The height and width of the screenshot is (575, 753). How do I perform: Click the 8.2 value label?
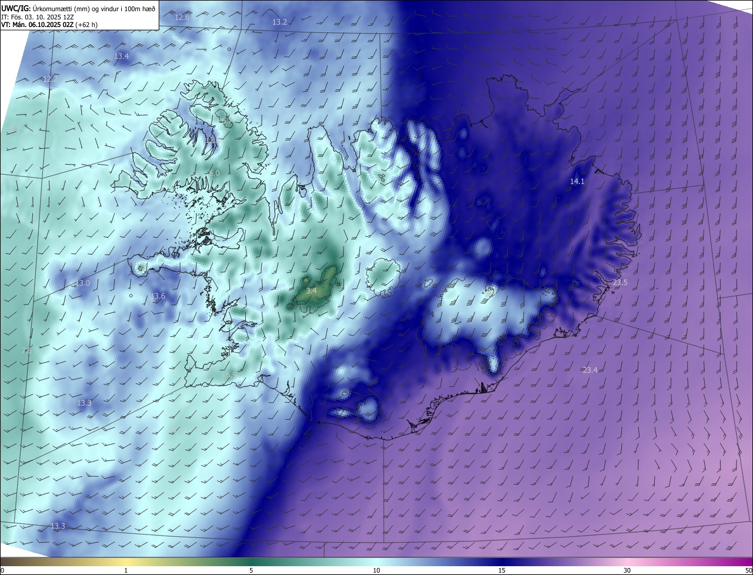pos(15,128)
